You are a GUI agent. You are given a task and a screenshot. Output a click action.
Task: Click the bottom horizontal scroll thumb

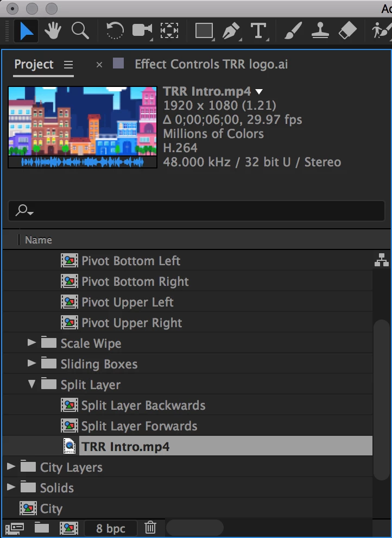coord(195,527)
